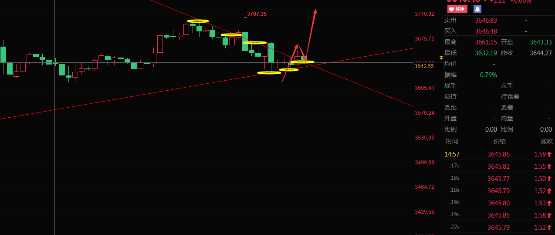Click the 移除 favorite heart button
The height and width of the screenshot is (235, 555).
pyautogui.click(x=457, y=9)
